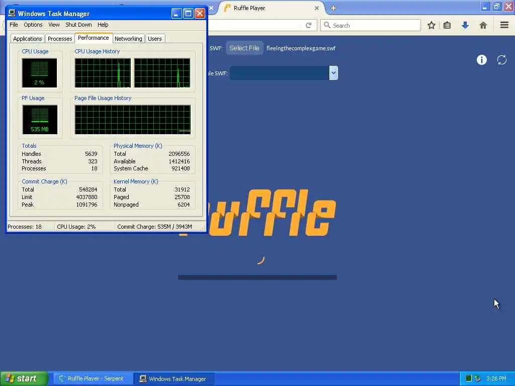This screenshot has height=386, width=515.
Task: Click the search magnifier icon
Action: pyautogui.click(x=327, y=25)
